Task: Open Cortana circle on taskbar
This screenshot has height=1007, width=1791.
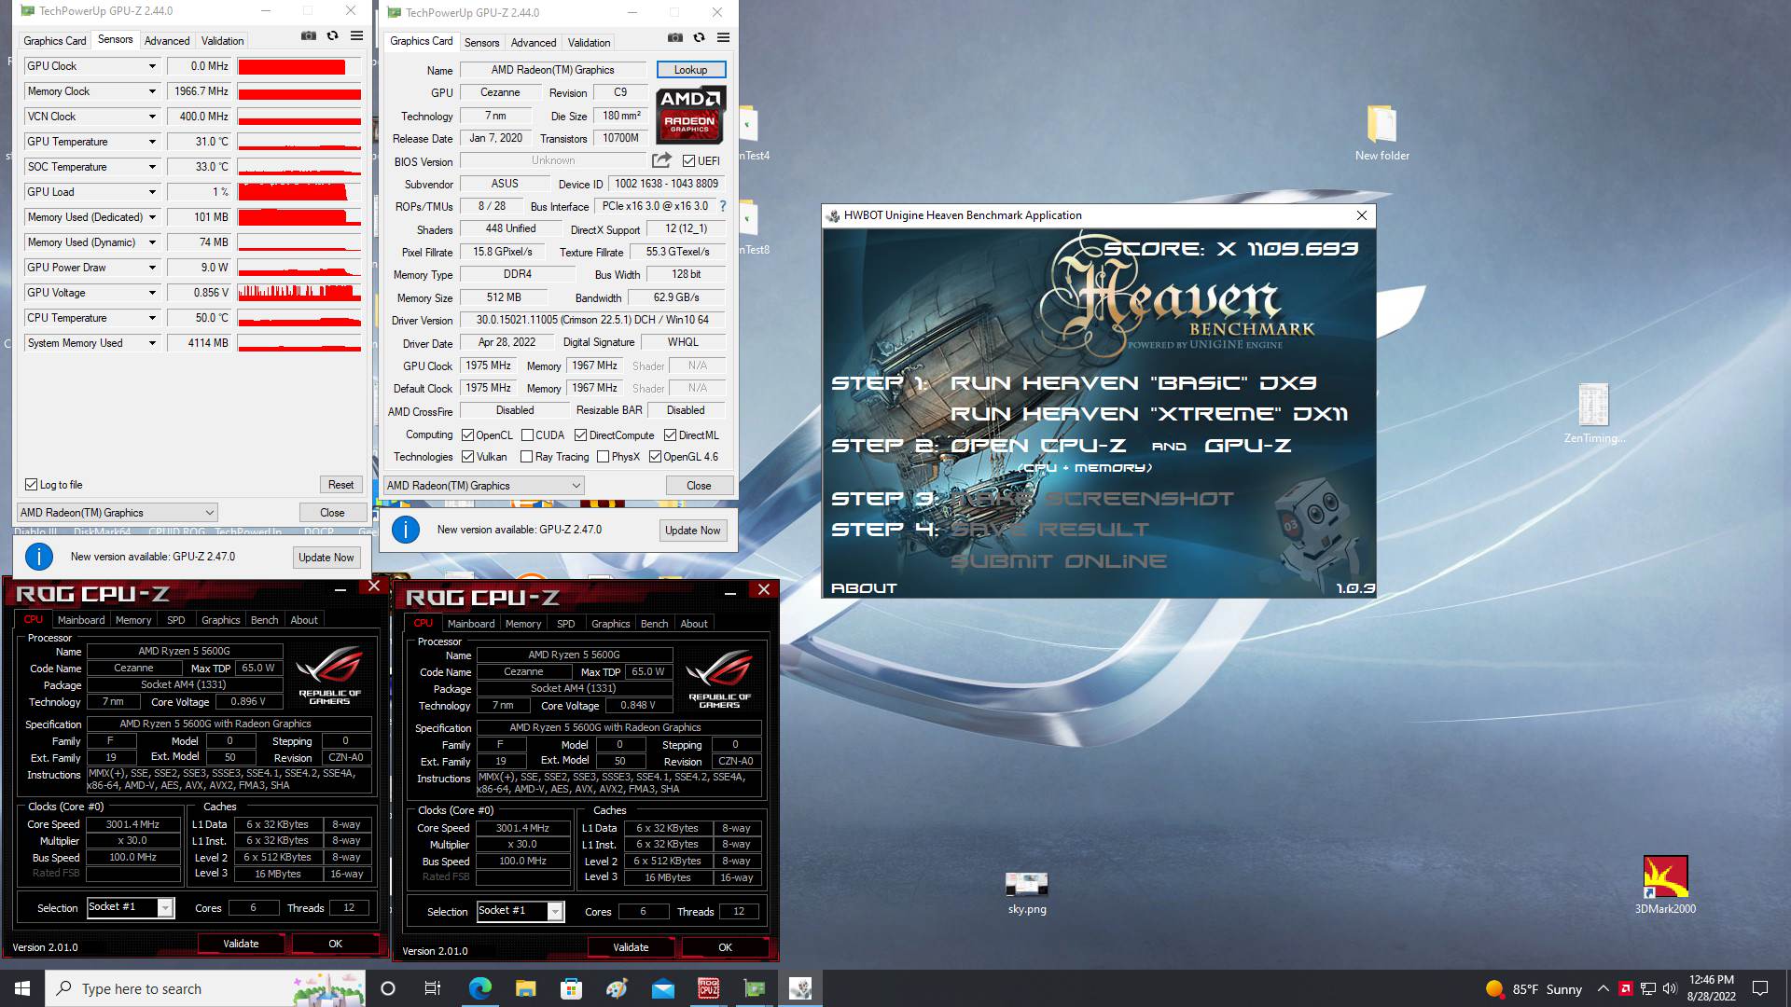Action: click(x=388, y=988)
